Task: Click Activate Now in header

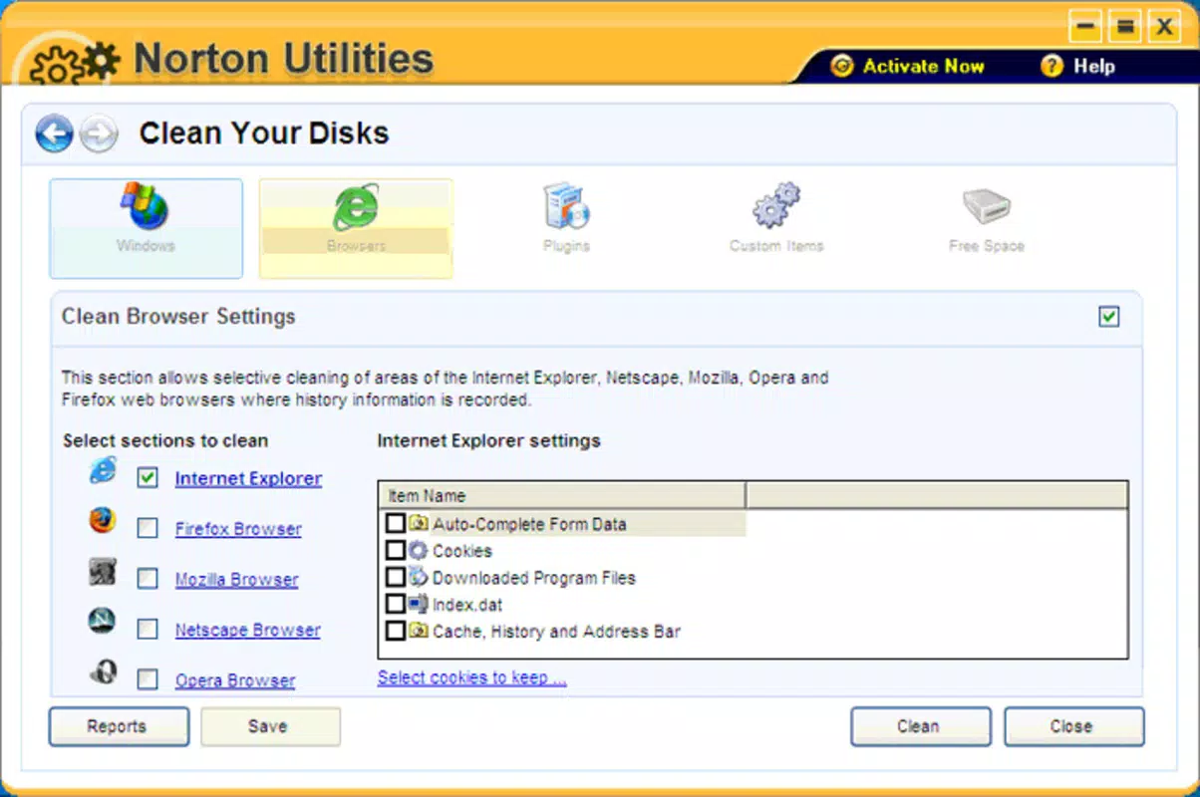Action: [x=923, y=66]
